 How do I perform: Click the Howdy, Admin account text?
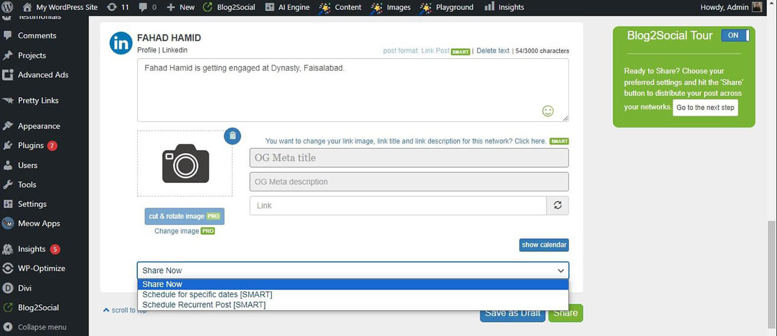(x=724, y=7)
